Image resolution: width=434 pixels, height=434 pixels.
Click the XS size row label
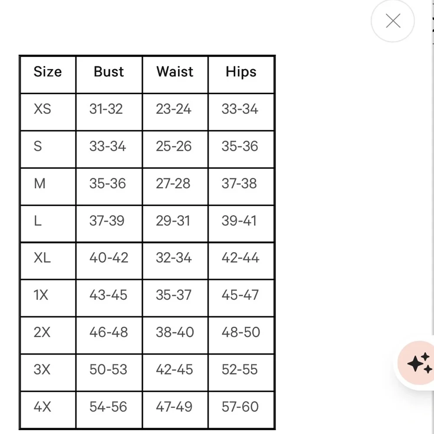43,109
